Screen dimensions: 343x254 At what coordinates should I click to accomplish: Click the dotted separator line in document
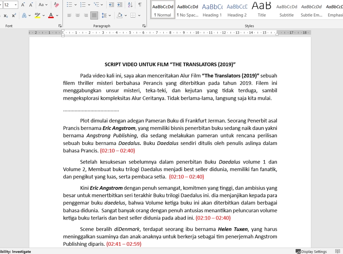click(91, 110)
